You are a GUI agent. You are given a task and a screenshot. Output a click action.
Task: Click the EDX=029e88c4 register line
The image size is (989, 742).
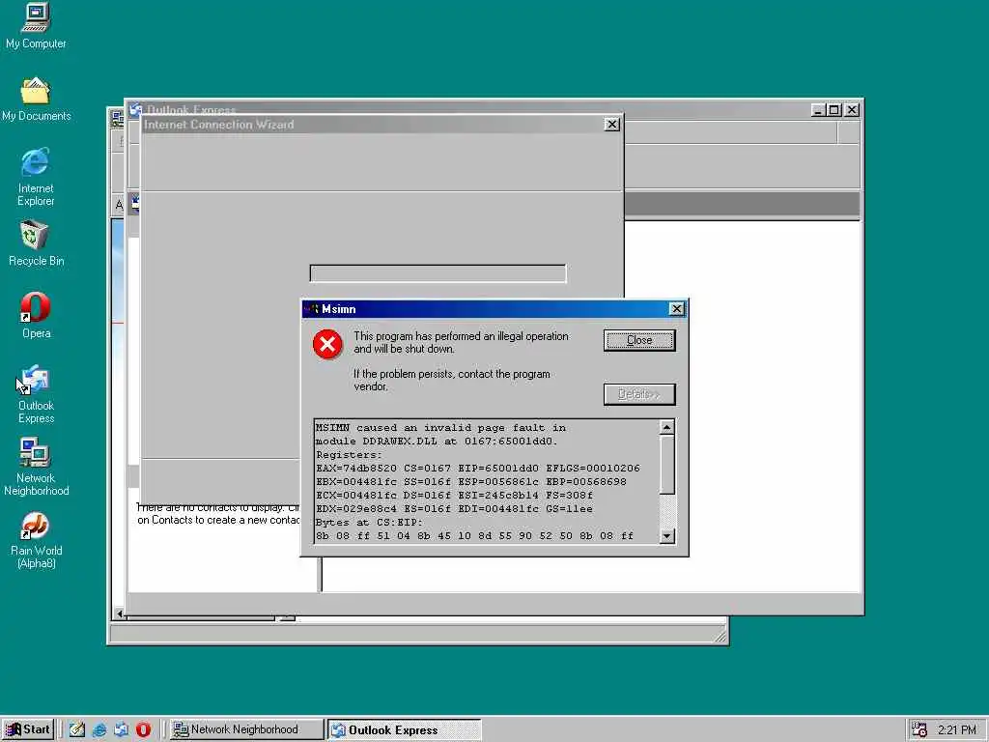pyautogui.click(x=454, y=508)
